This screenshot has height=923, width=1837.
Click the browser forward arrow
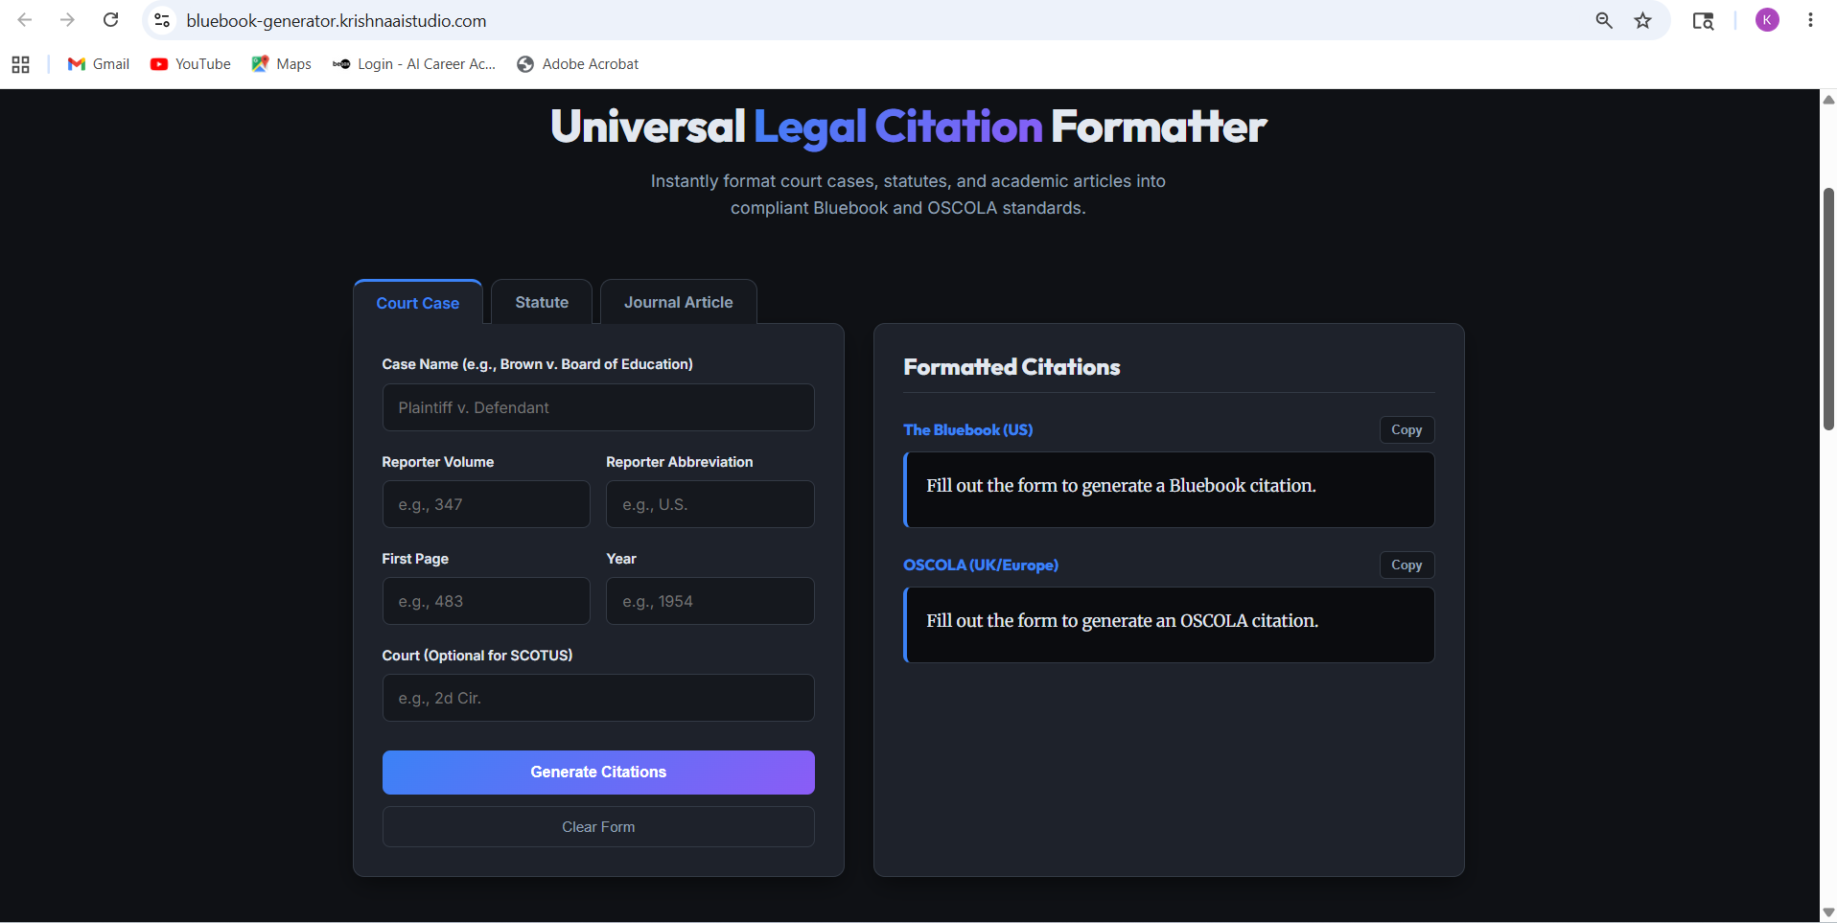coord(67,20)
